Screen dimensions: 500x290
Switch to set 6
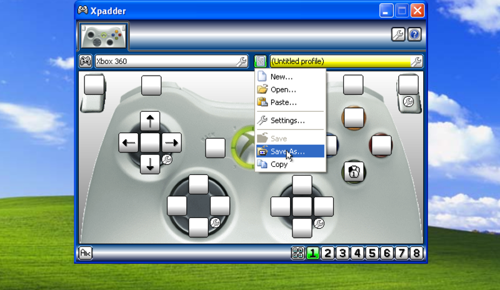[387, 253]
